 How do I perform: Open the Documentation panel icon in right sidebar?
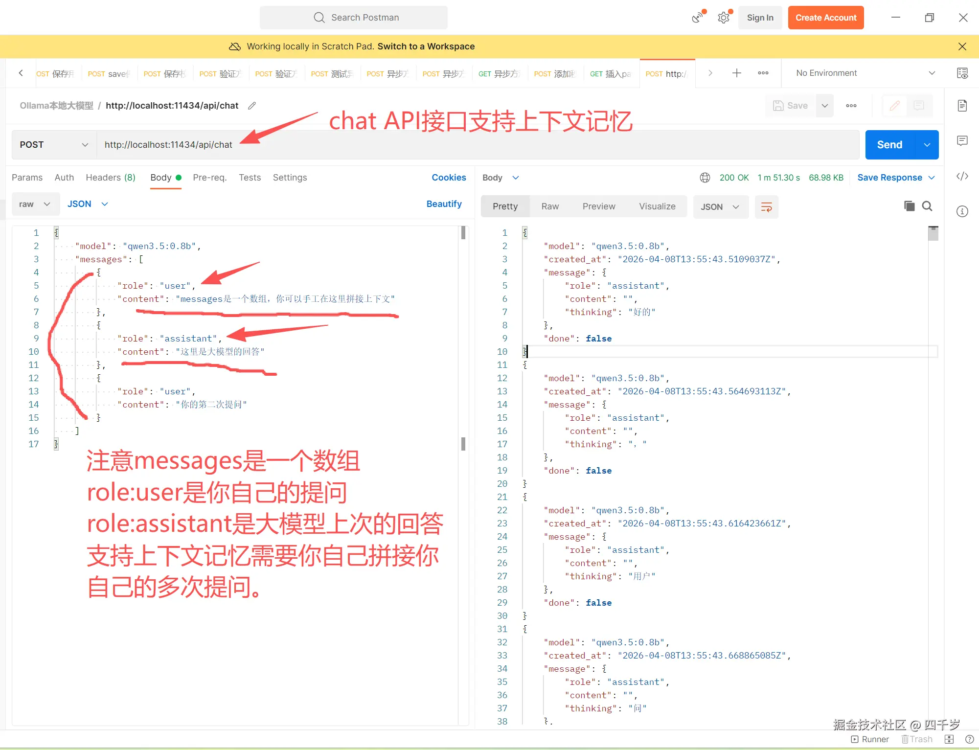click(x=962, y=105)
